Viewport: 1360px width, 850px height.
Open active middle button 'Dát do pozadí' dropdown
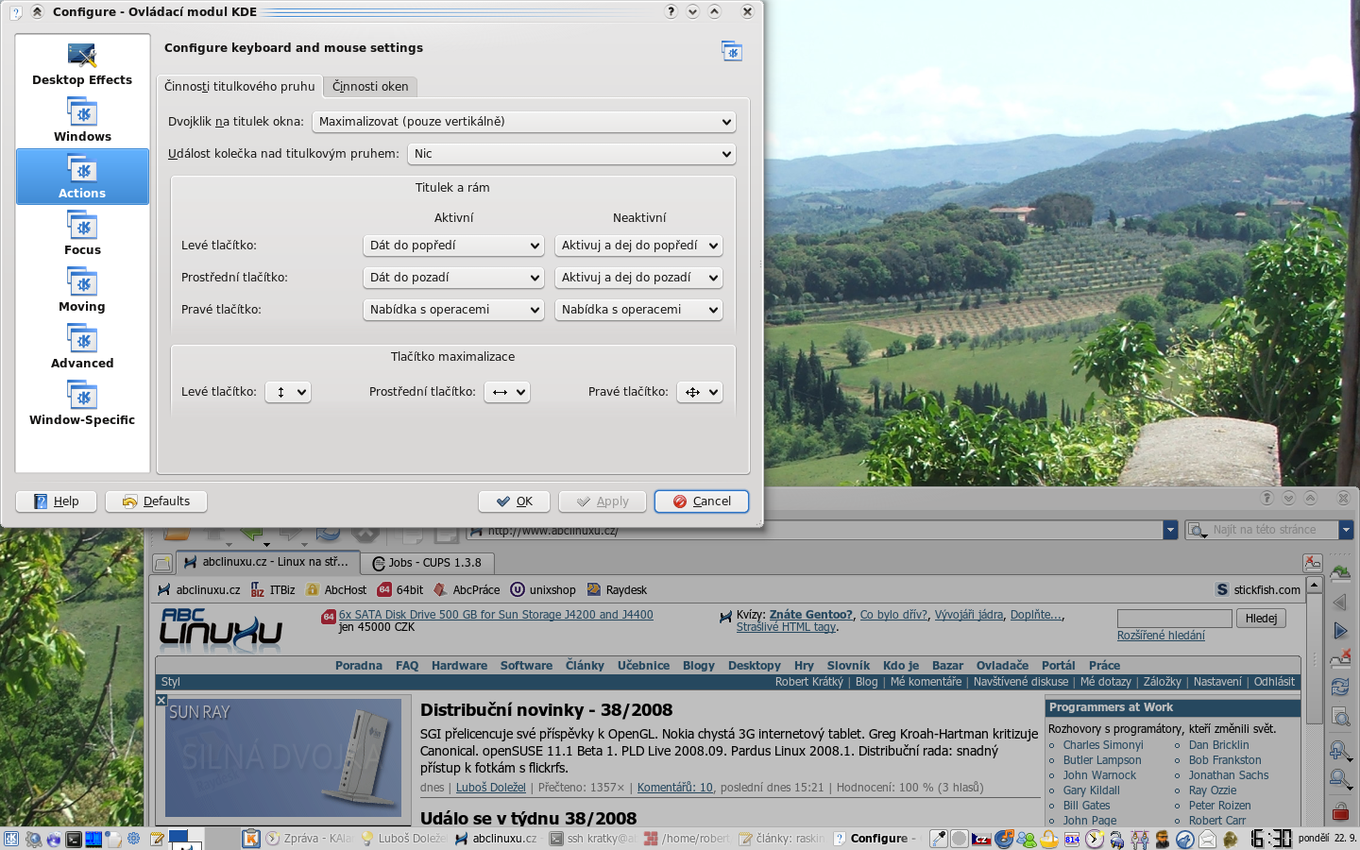pos(453,278)
